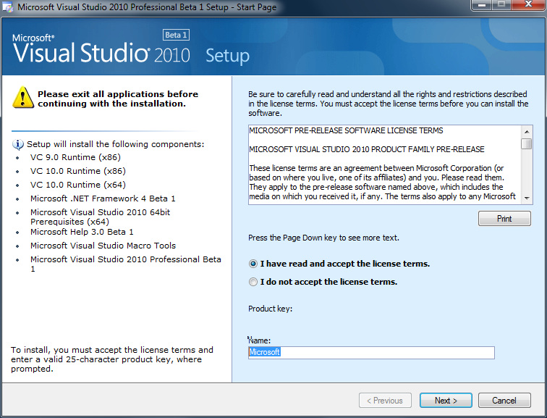Viewport: 547px width, 418px height.
Task: Click the Name input field containing Microsoft
Action: coord(371,352)
